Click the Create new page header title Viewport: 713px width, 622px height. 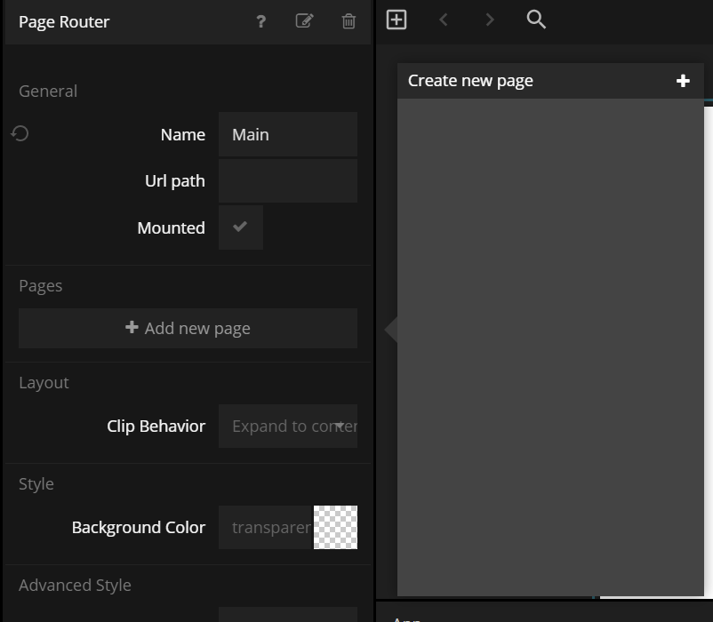[x=470, y=81]
